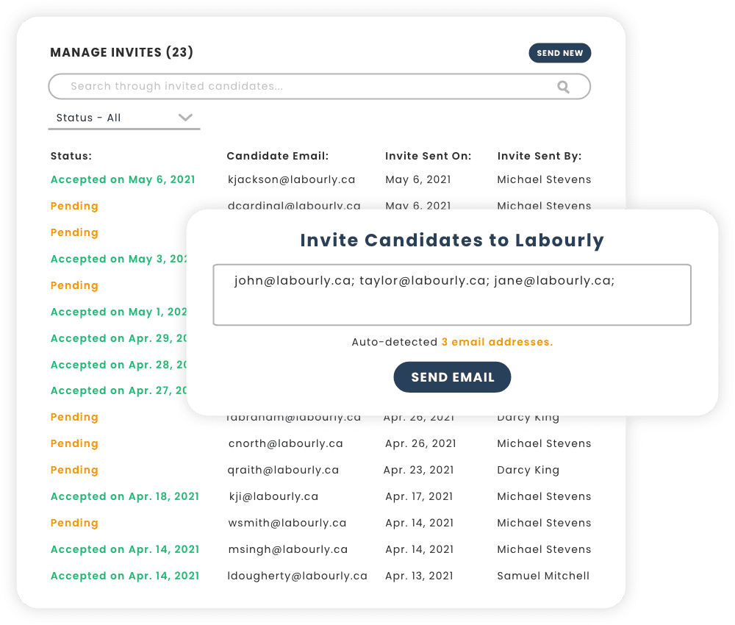Click Pending status in the wsmith@labourly.ca row
Screen dimensions: 735x625
point(74,523)
